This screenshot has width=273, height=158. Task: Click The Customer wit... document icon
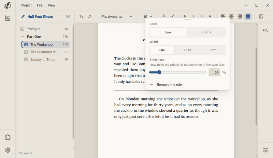(x=26, y=52)
